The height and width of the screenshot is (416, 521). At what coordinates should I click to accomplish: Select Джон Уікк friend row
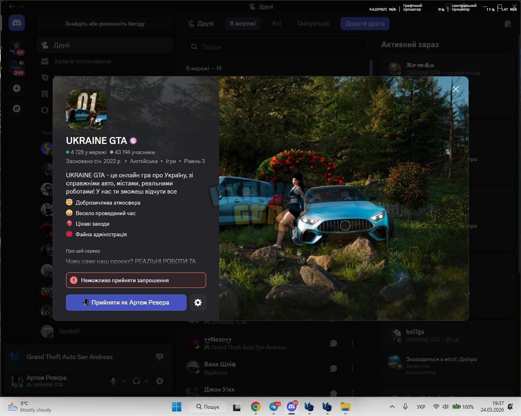pyautogui.click(x=277, y=391)
